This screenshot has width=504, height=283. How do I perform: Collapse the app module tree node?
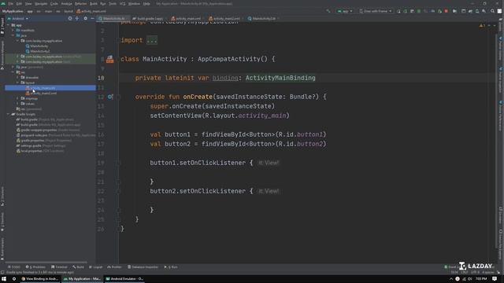9,25
